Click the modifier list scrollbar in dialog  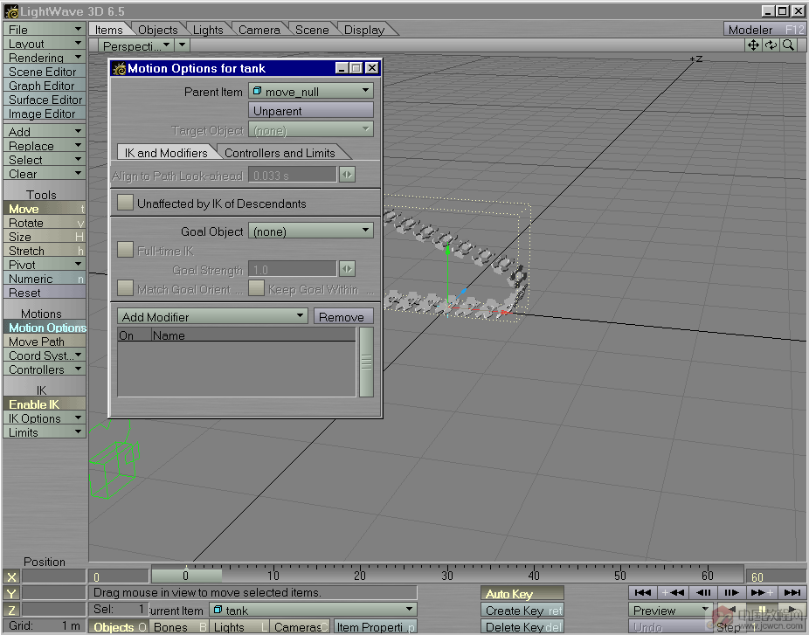click(366, 362)
